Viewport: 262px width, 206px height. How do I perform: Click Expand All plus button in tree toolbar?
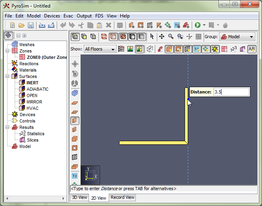24,35
